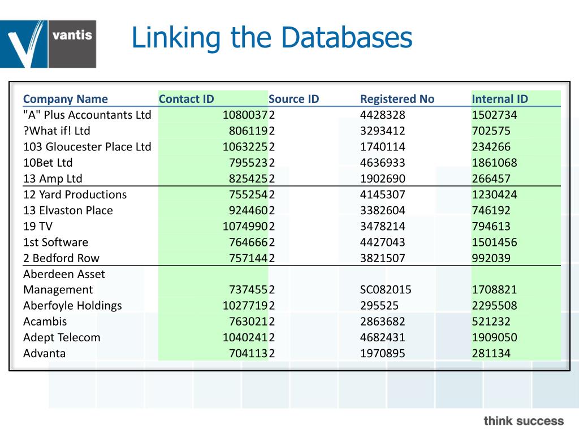579x434 pixels.
Task: Click Contact ID value 1027719
Action: point(245,306)
